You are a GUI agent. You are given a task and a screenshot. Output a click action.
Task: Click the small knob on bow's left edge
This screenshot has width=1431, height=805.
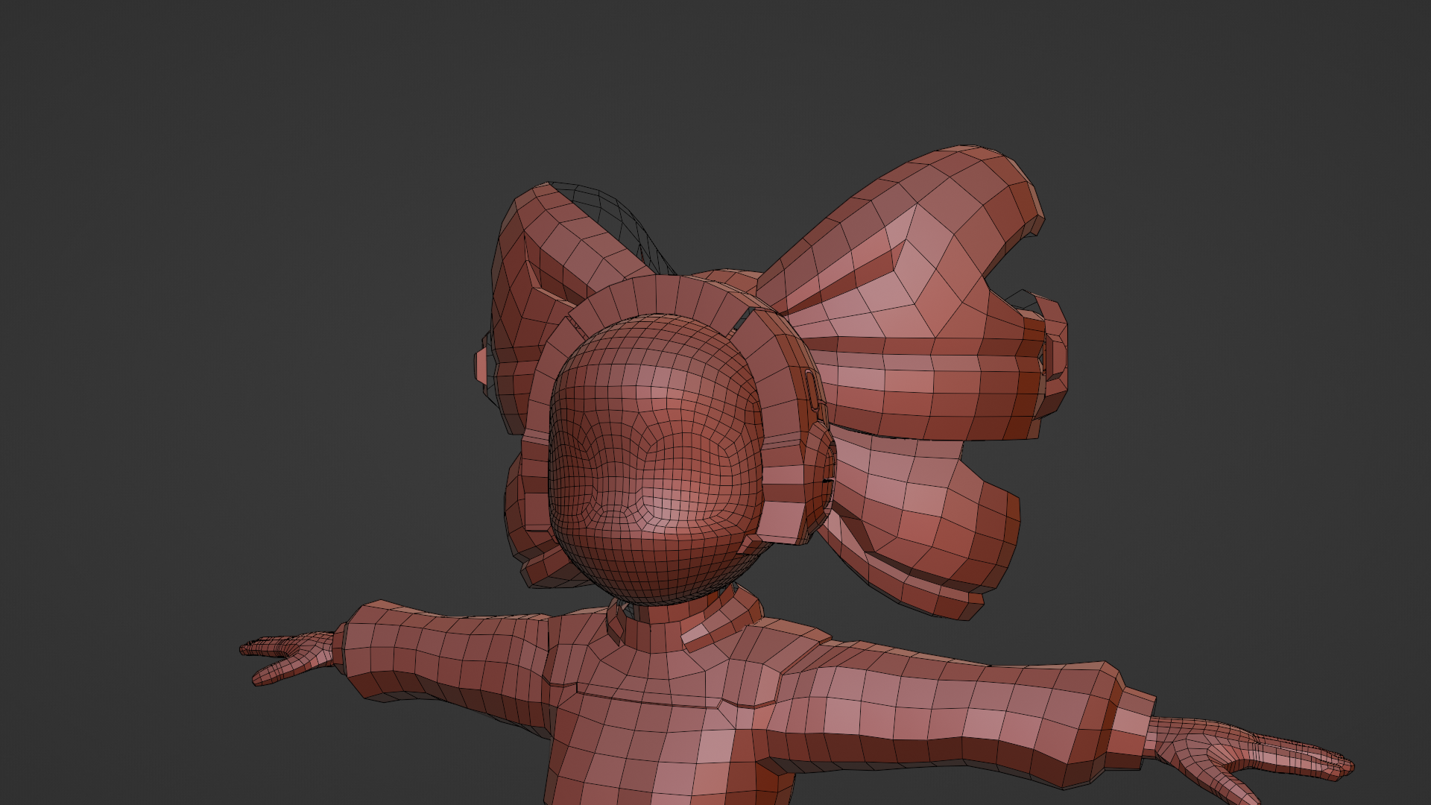pyautogui.click(x=482, y=365)
